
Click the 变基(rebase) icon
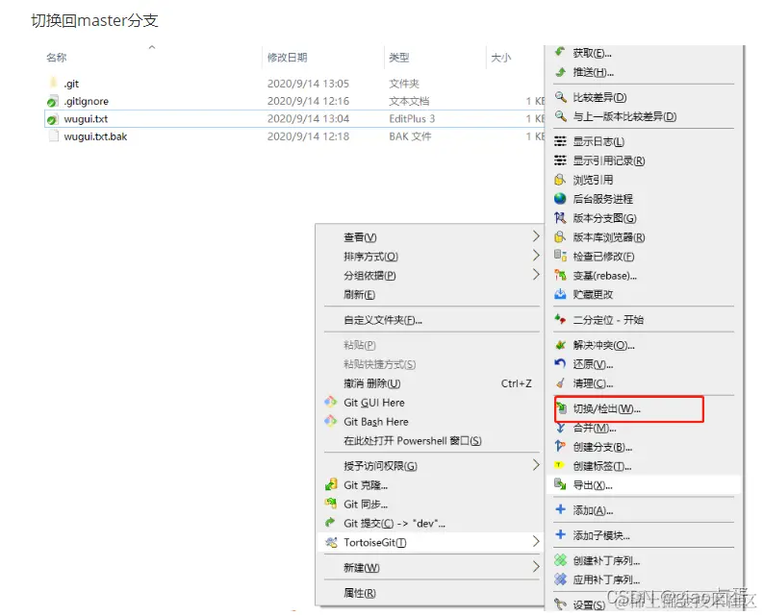pyautogui.click(x=560, y=275)
